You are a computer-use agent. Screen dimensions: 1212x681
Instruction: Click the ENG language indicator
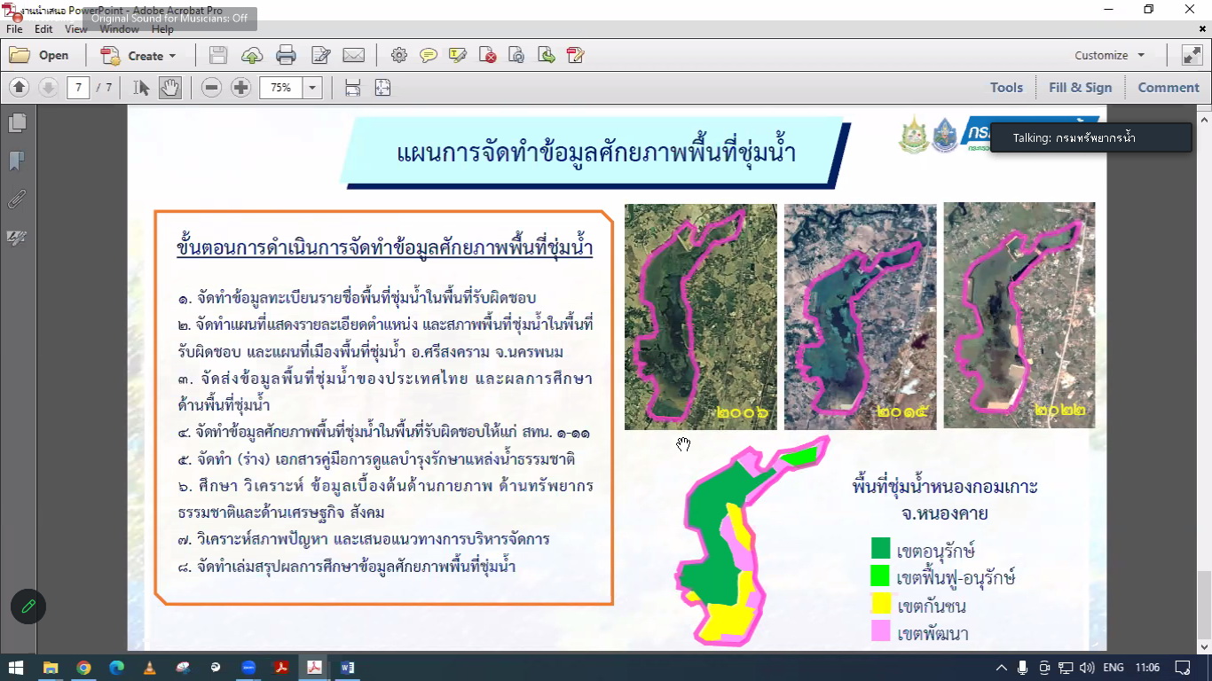tap(1113, 668)
